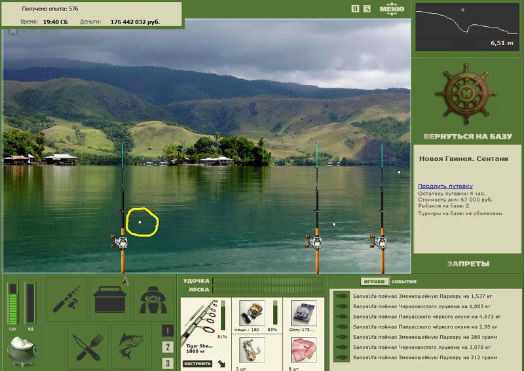Image resolution: width=524 pixels, height=371 pixels.
Task: Click text Стоимость дня: 67 000 руб.
Action: pyautogui.click(x=455, y=200)
